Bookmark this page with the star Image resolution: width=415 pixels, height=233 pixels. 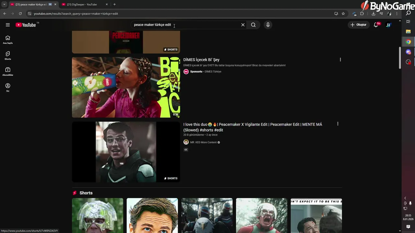coord(343,14)
